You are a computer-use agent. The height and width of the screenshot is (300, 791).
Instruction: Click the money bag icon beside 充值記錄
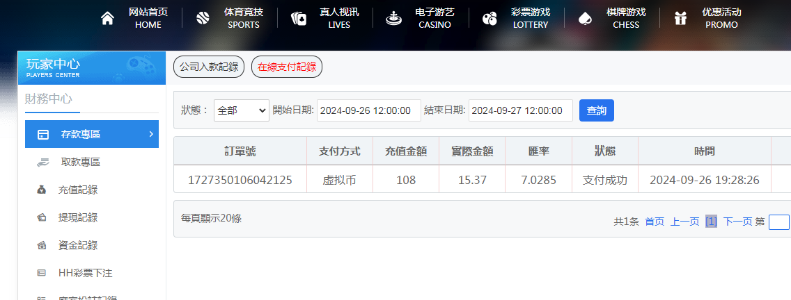(42, 190)
